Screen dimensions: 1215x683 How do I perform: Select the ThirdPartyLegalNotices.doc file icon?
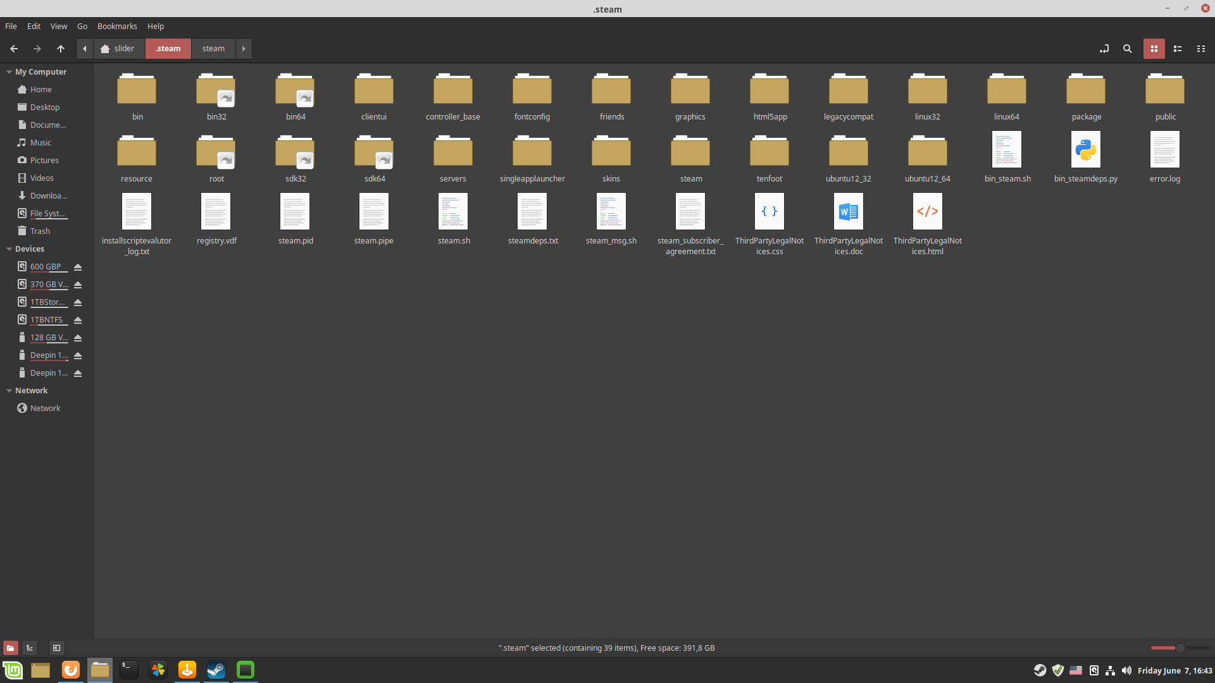[x=849, y=211]
